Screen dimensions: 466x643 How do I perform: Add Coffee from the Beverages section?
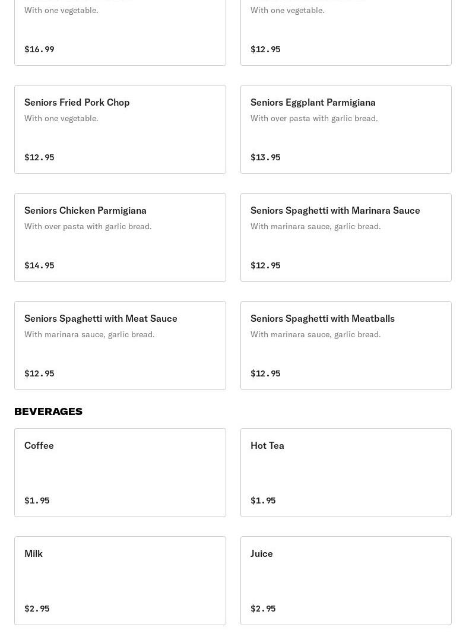pos(39,445)
